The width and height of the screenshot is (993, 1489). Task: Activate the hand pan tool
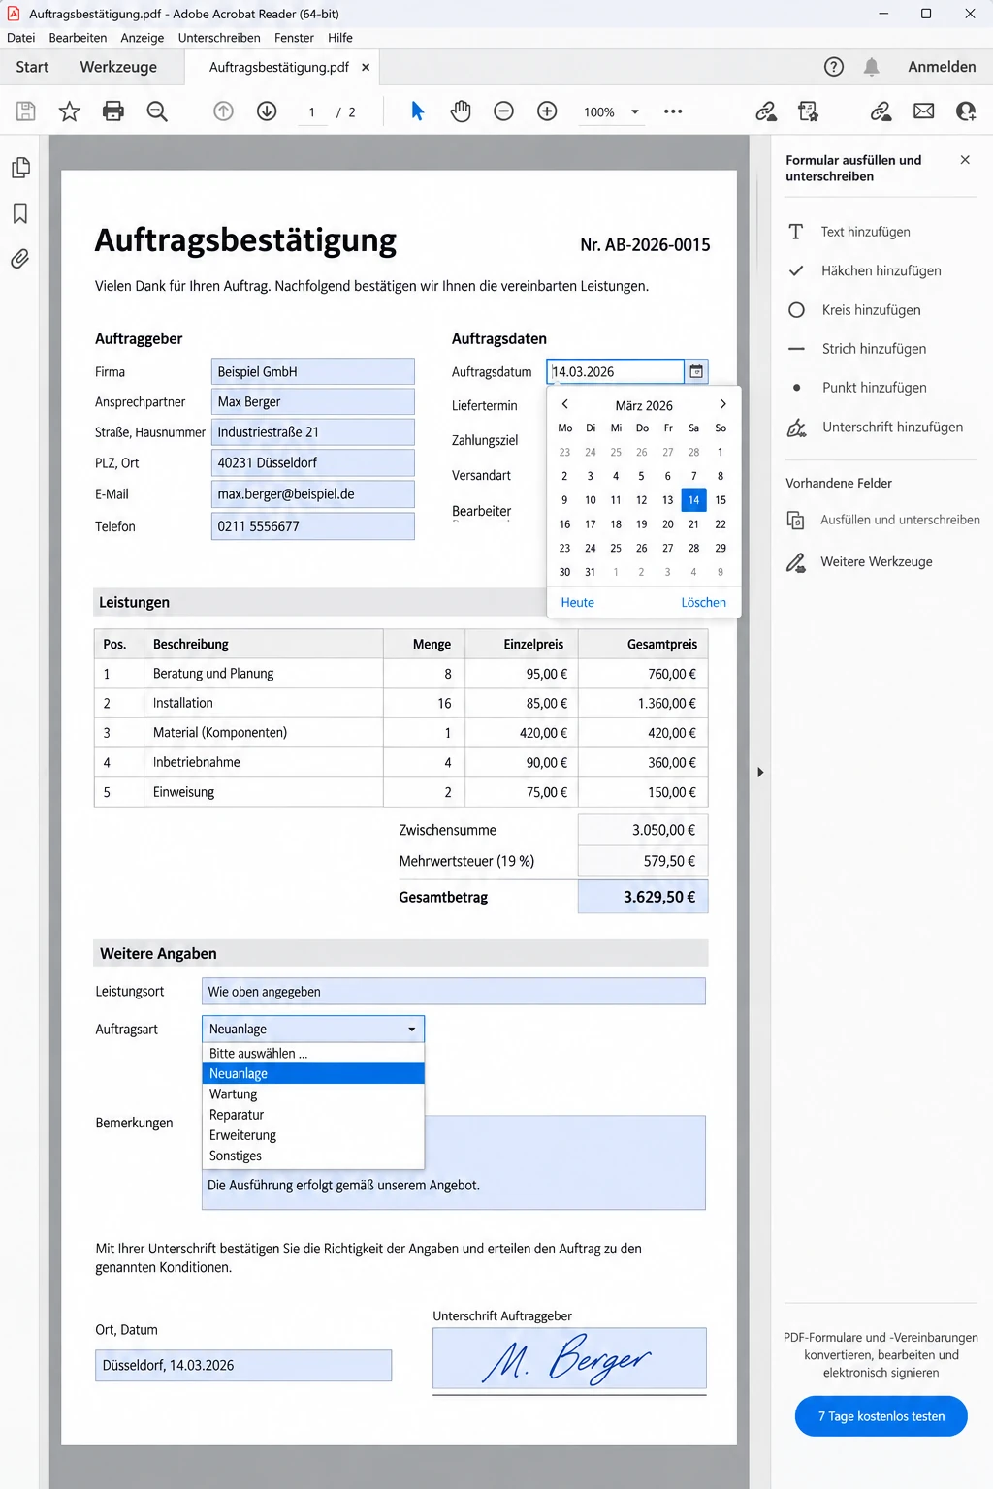[x=461, y=111]
